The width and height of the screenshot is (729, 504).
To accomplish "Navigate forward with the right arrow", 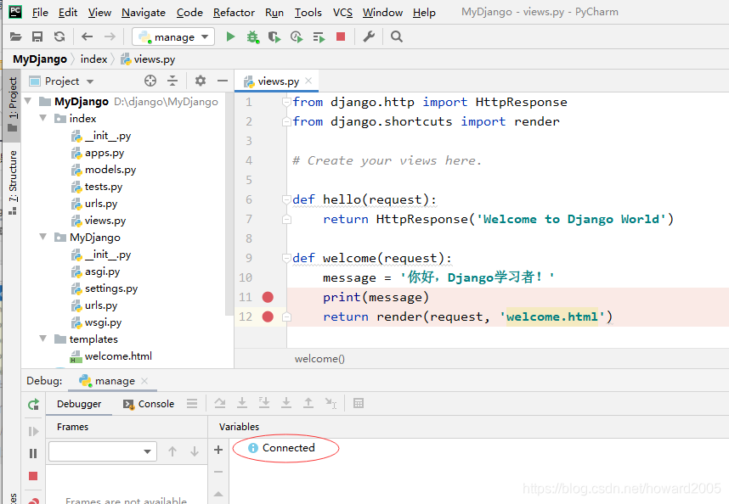I will [110, 36].
